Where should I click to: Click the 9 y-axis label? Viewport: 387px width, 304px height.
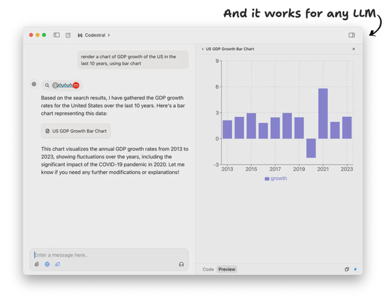[217, 61]
